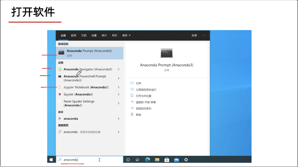Screen dimensions: 298x167
Task: Select Reset Spyder Settings (Anaconda3) result
Action: coord(90,103)
